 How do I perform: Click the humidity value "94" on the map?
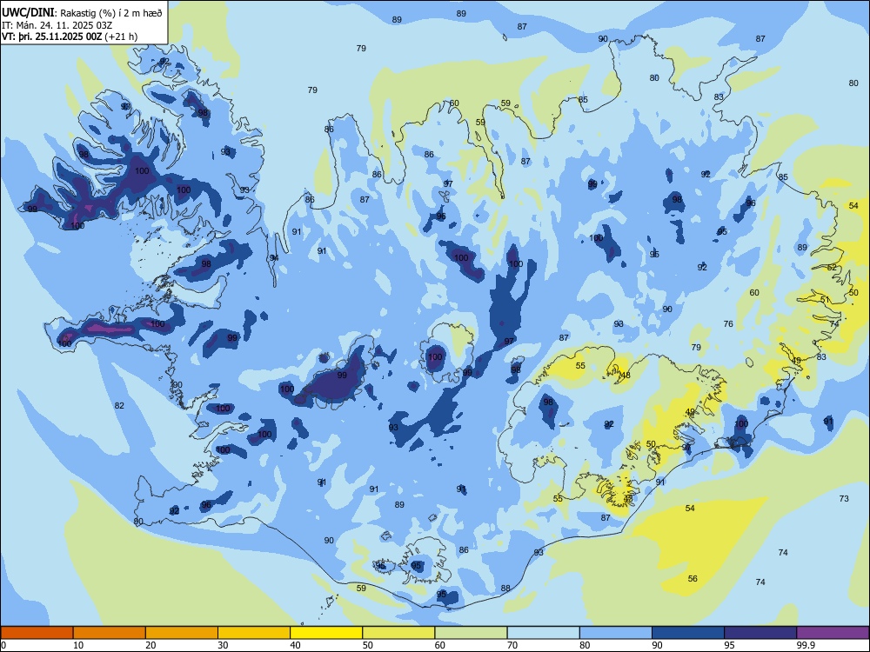pyautogui.click(x=274, y=258)
